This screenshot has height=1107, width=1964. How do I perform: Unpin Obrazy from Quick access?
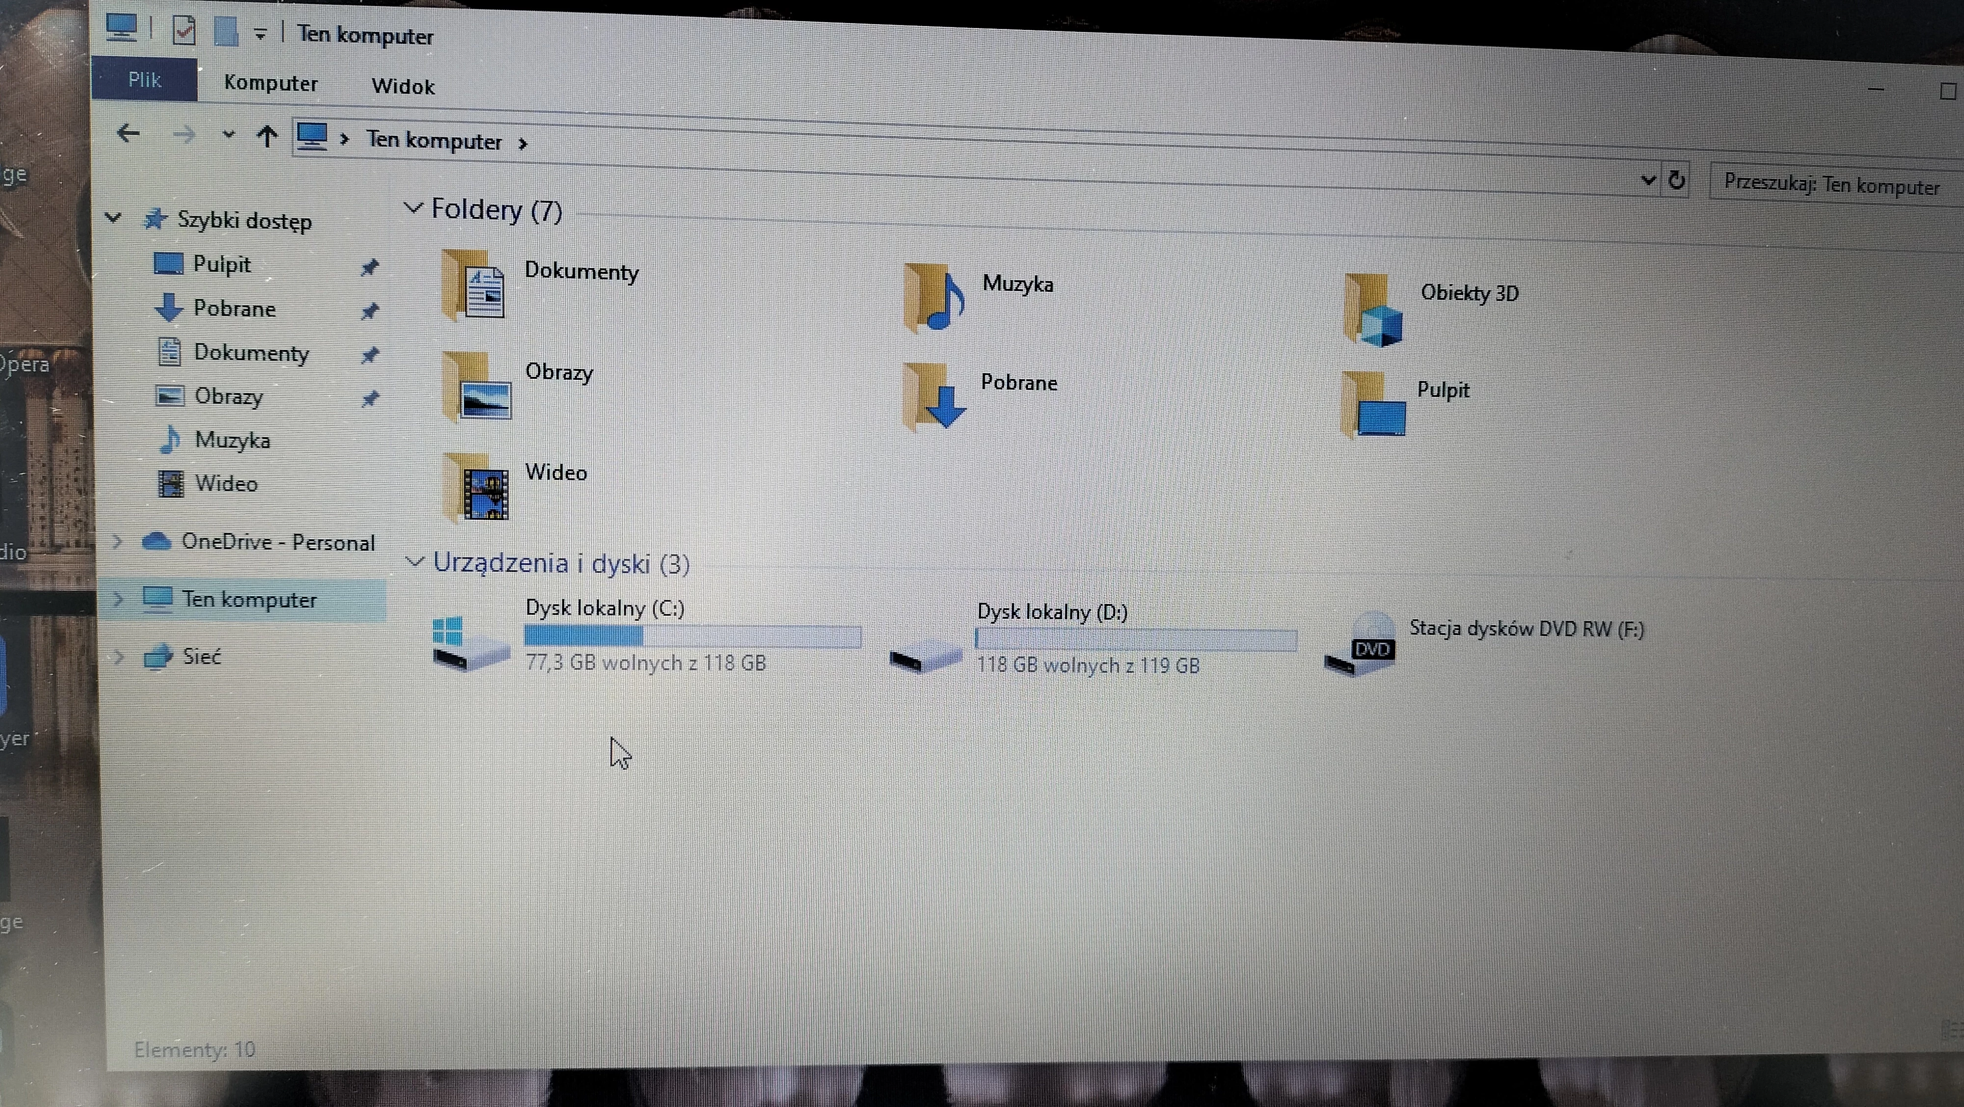tap(371, 397)
